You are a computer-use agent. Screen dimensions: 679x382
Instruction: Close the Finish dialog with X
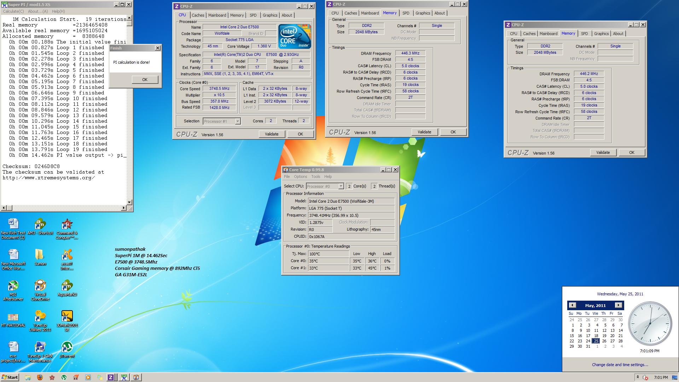[158, 48]
